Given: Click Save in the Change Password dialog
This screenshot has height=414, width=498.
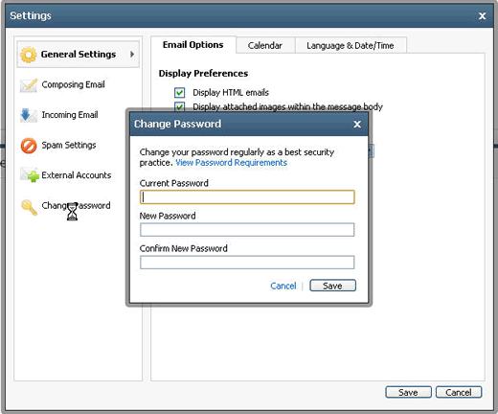Looking at the screenshot, I should tap(332, 286).
